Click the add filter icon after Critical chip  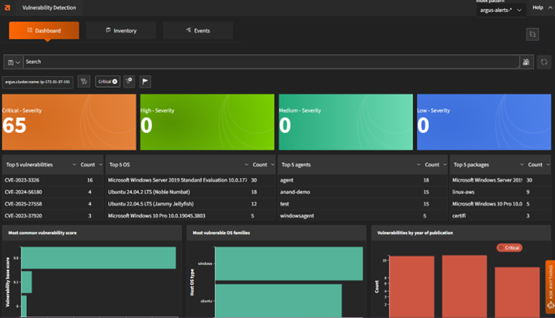[129, 81]
